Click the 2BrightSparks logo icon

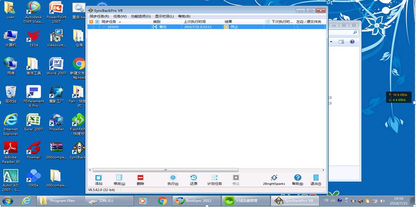[x=274, y=178]
